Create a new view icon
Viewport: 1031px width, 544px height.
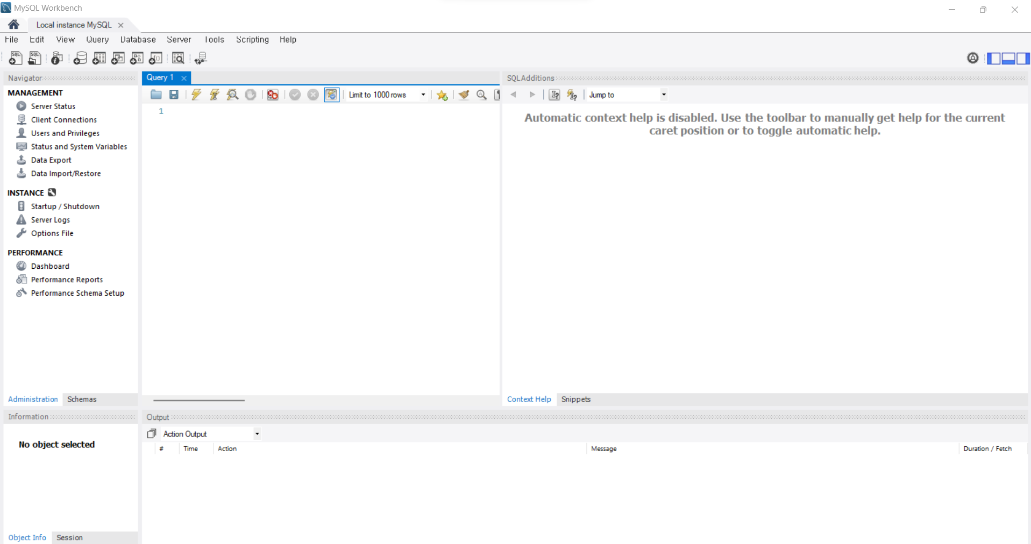[118, 58]
